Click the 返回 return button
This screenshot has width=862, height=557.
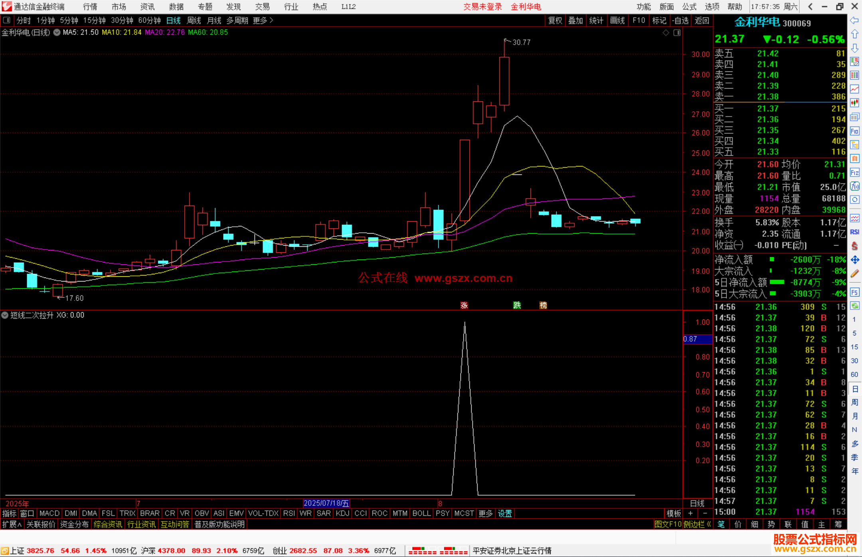pos(702,20)
